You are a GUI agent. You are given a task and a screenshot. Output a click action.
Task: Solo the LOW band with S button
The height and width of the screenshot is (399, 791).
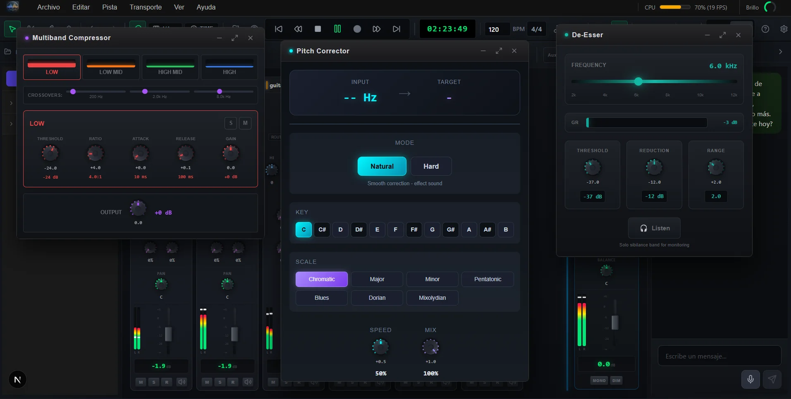click(231, 123)
